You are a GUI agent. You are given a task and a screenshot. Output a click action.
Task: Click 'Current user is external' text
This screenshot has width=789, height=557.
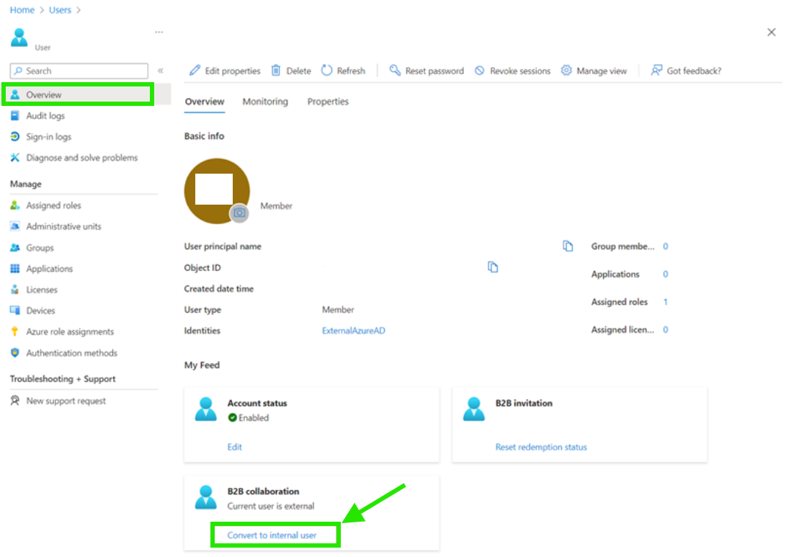tap(271, 506)
